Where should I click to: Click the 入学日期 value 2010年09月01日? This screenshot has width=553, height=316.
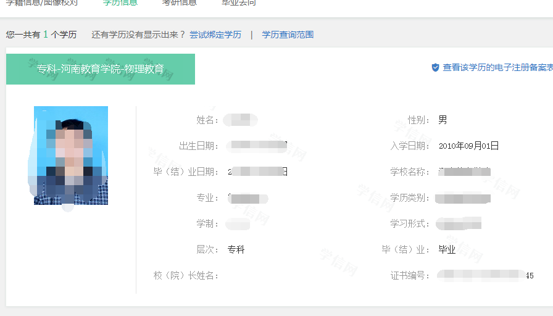468,146
